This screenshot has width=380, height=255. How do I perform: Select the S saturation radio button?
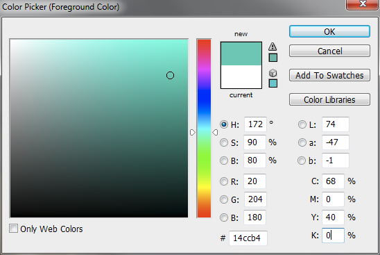coord(224,142)
